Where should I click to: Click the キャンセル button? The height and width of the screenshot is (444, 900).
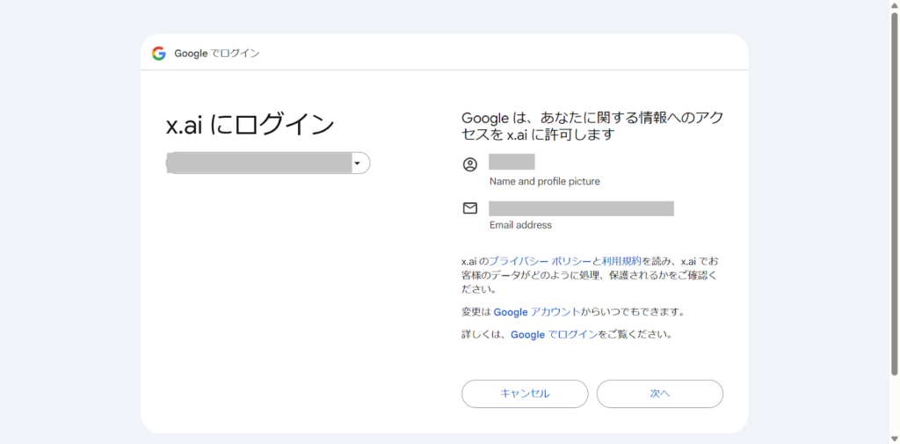525,394
